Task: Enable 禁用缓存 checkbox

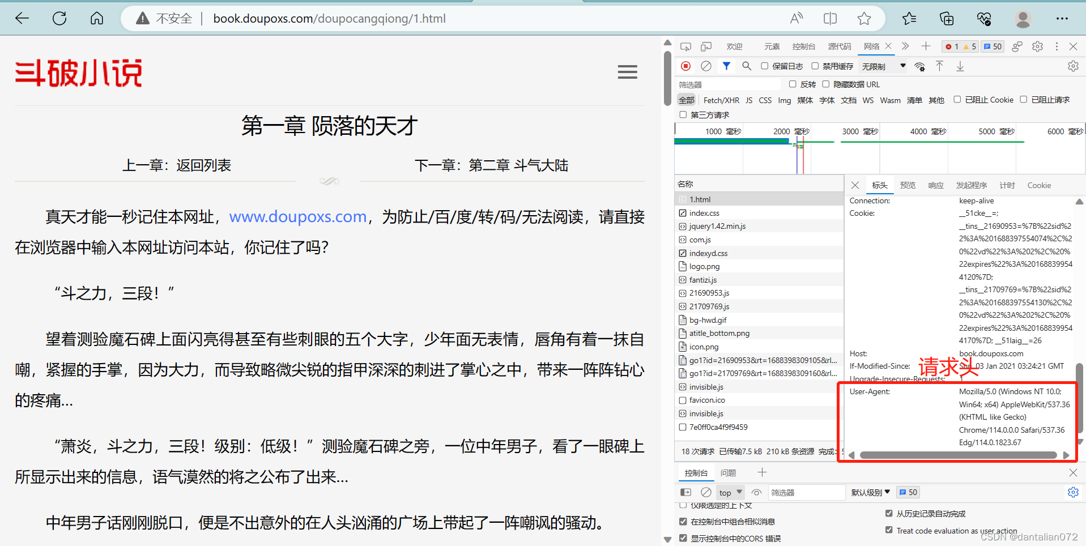Action: [815, 66]
